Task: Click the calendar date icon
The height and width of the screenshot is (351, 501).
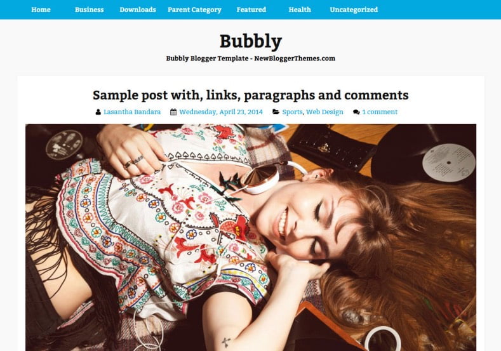Action: point(173,112)
